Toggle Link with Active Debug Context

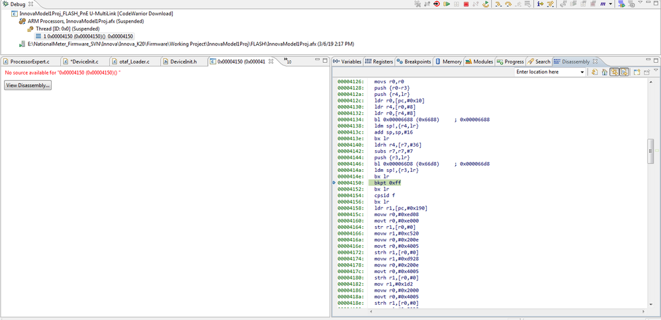(614, 72)
